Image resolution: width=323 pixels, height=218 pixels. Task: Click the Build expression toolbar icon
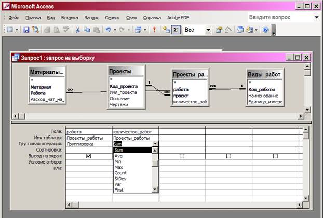[228, 30]
